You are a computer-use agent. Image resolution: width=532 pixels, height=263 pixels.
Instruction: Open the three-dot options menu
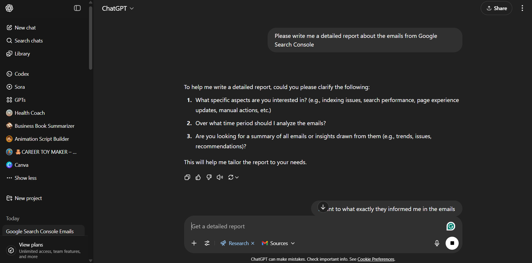point(522,8)
